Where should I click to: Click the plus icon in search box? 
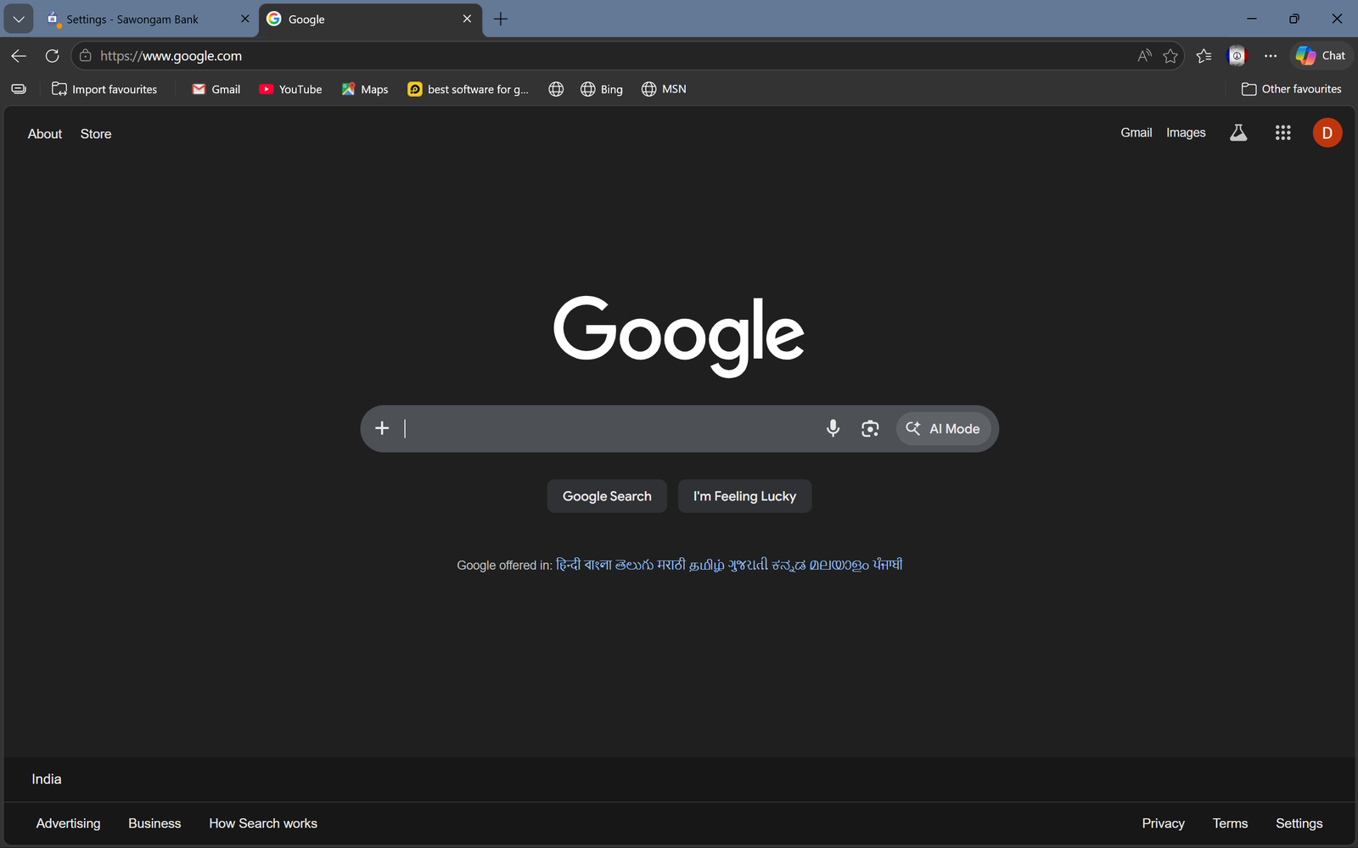point(382,428)
